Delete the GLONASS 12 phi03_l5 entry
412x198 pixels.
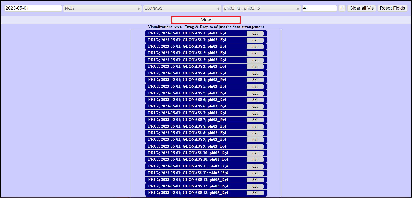coord(255,186)
